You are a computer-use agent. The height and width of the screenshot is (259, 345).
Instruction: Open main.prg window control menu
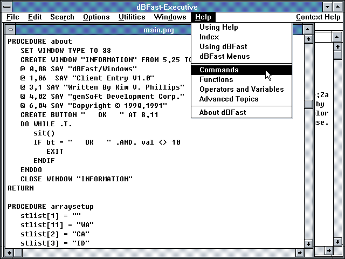[10, 30]
